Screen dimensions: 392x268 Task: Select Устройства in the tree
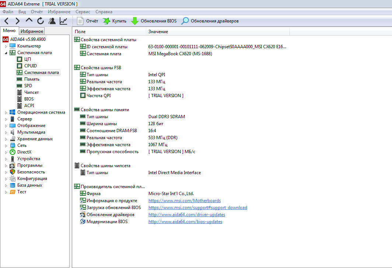point(28,159)
